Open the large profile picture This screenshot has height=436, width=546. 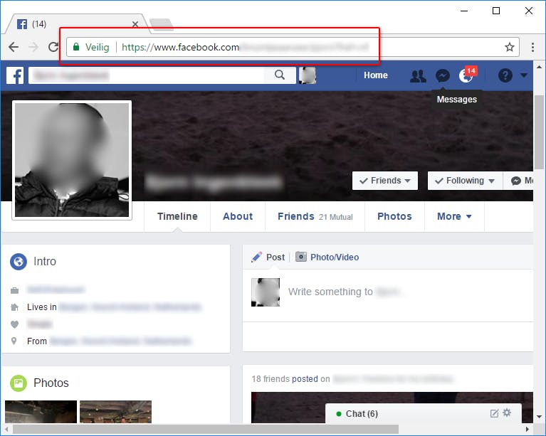[72, 160]
